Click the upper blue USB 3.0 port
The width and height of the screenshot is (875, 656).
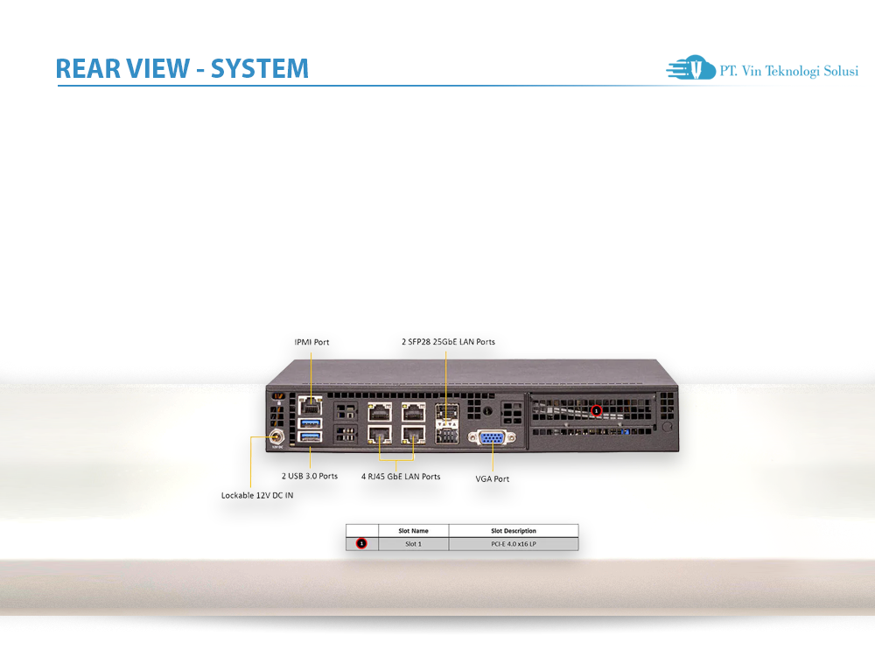[311, 422]
